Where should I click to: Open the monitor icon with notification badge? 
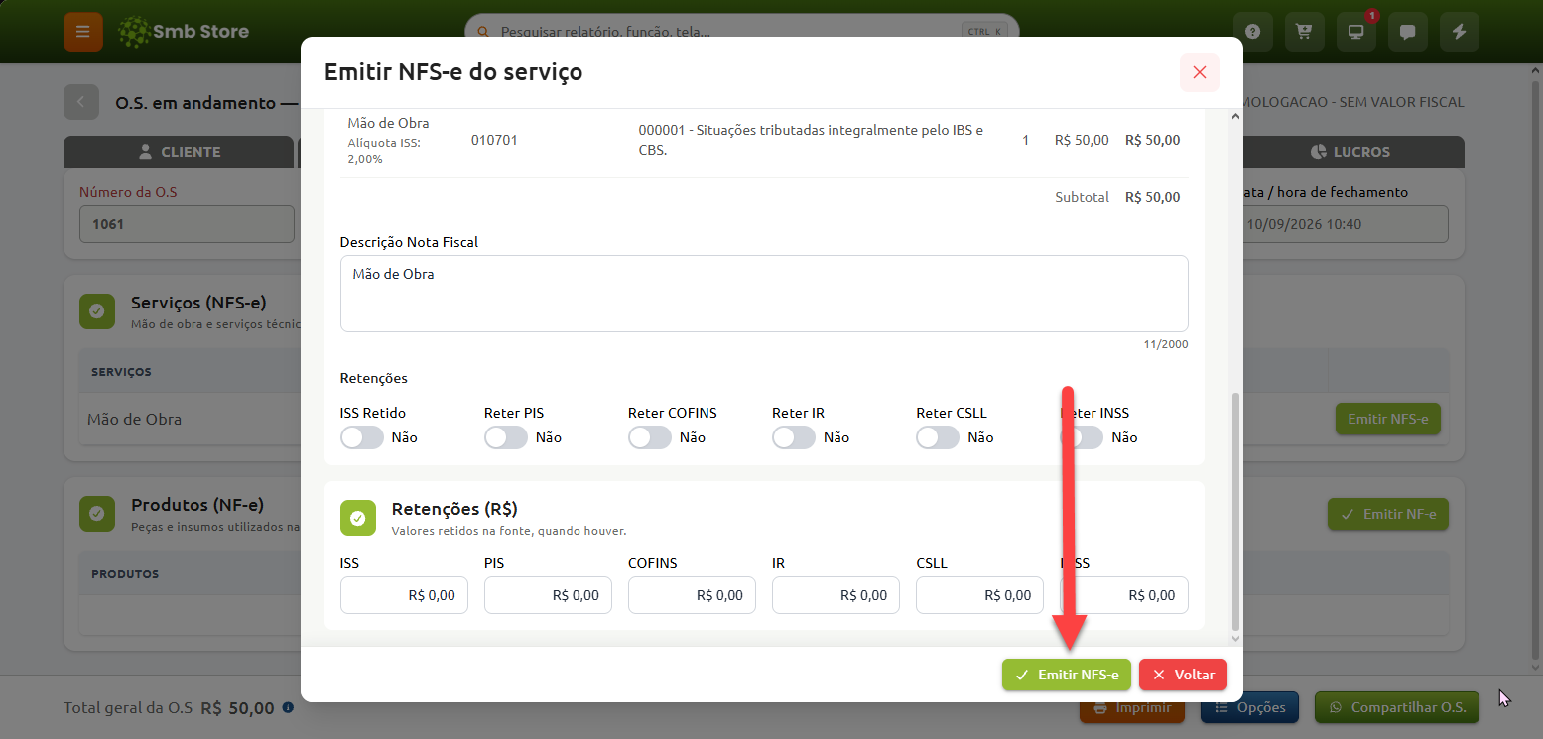[x=1355, y=32]
